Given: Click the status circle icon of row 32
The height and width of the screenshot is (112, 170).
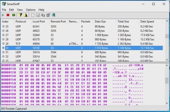Looking at the screenshot, I should [3, 57].
